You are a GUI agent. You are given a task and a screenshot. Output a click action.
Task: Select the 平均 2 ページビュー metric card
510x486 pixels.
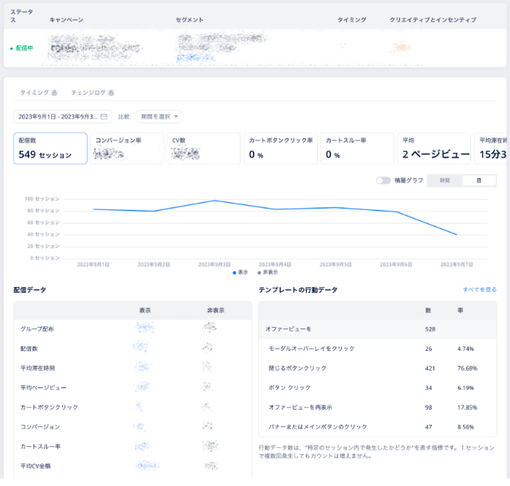(433, 148)
